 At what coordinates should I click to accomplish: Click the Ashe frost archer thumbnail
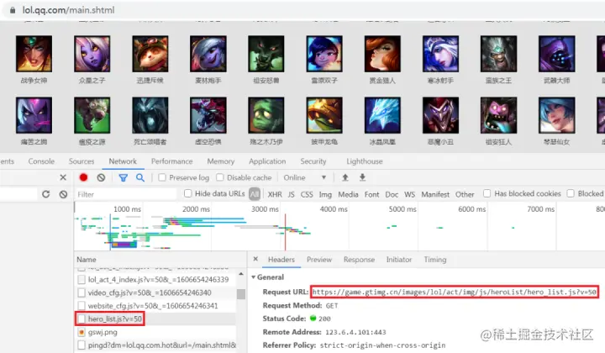click(x=440, y=54)
